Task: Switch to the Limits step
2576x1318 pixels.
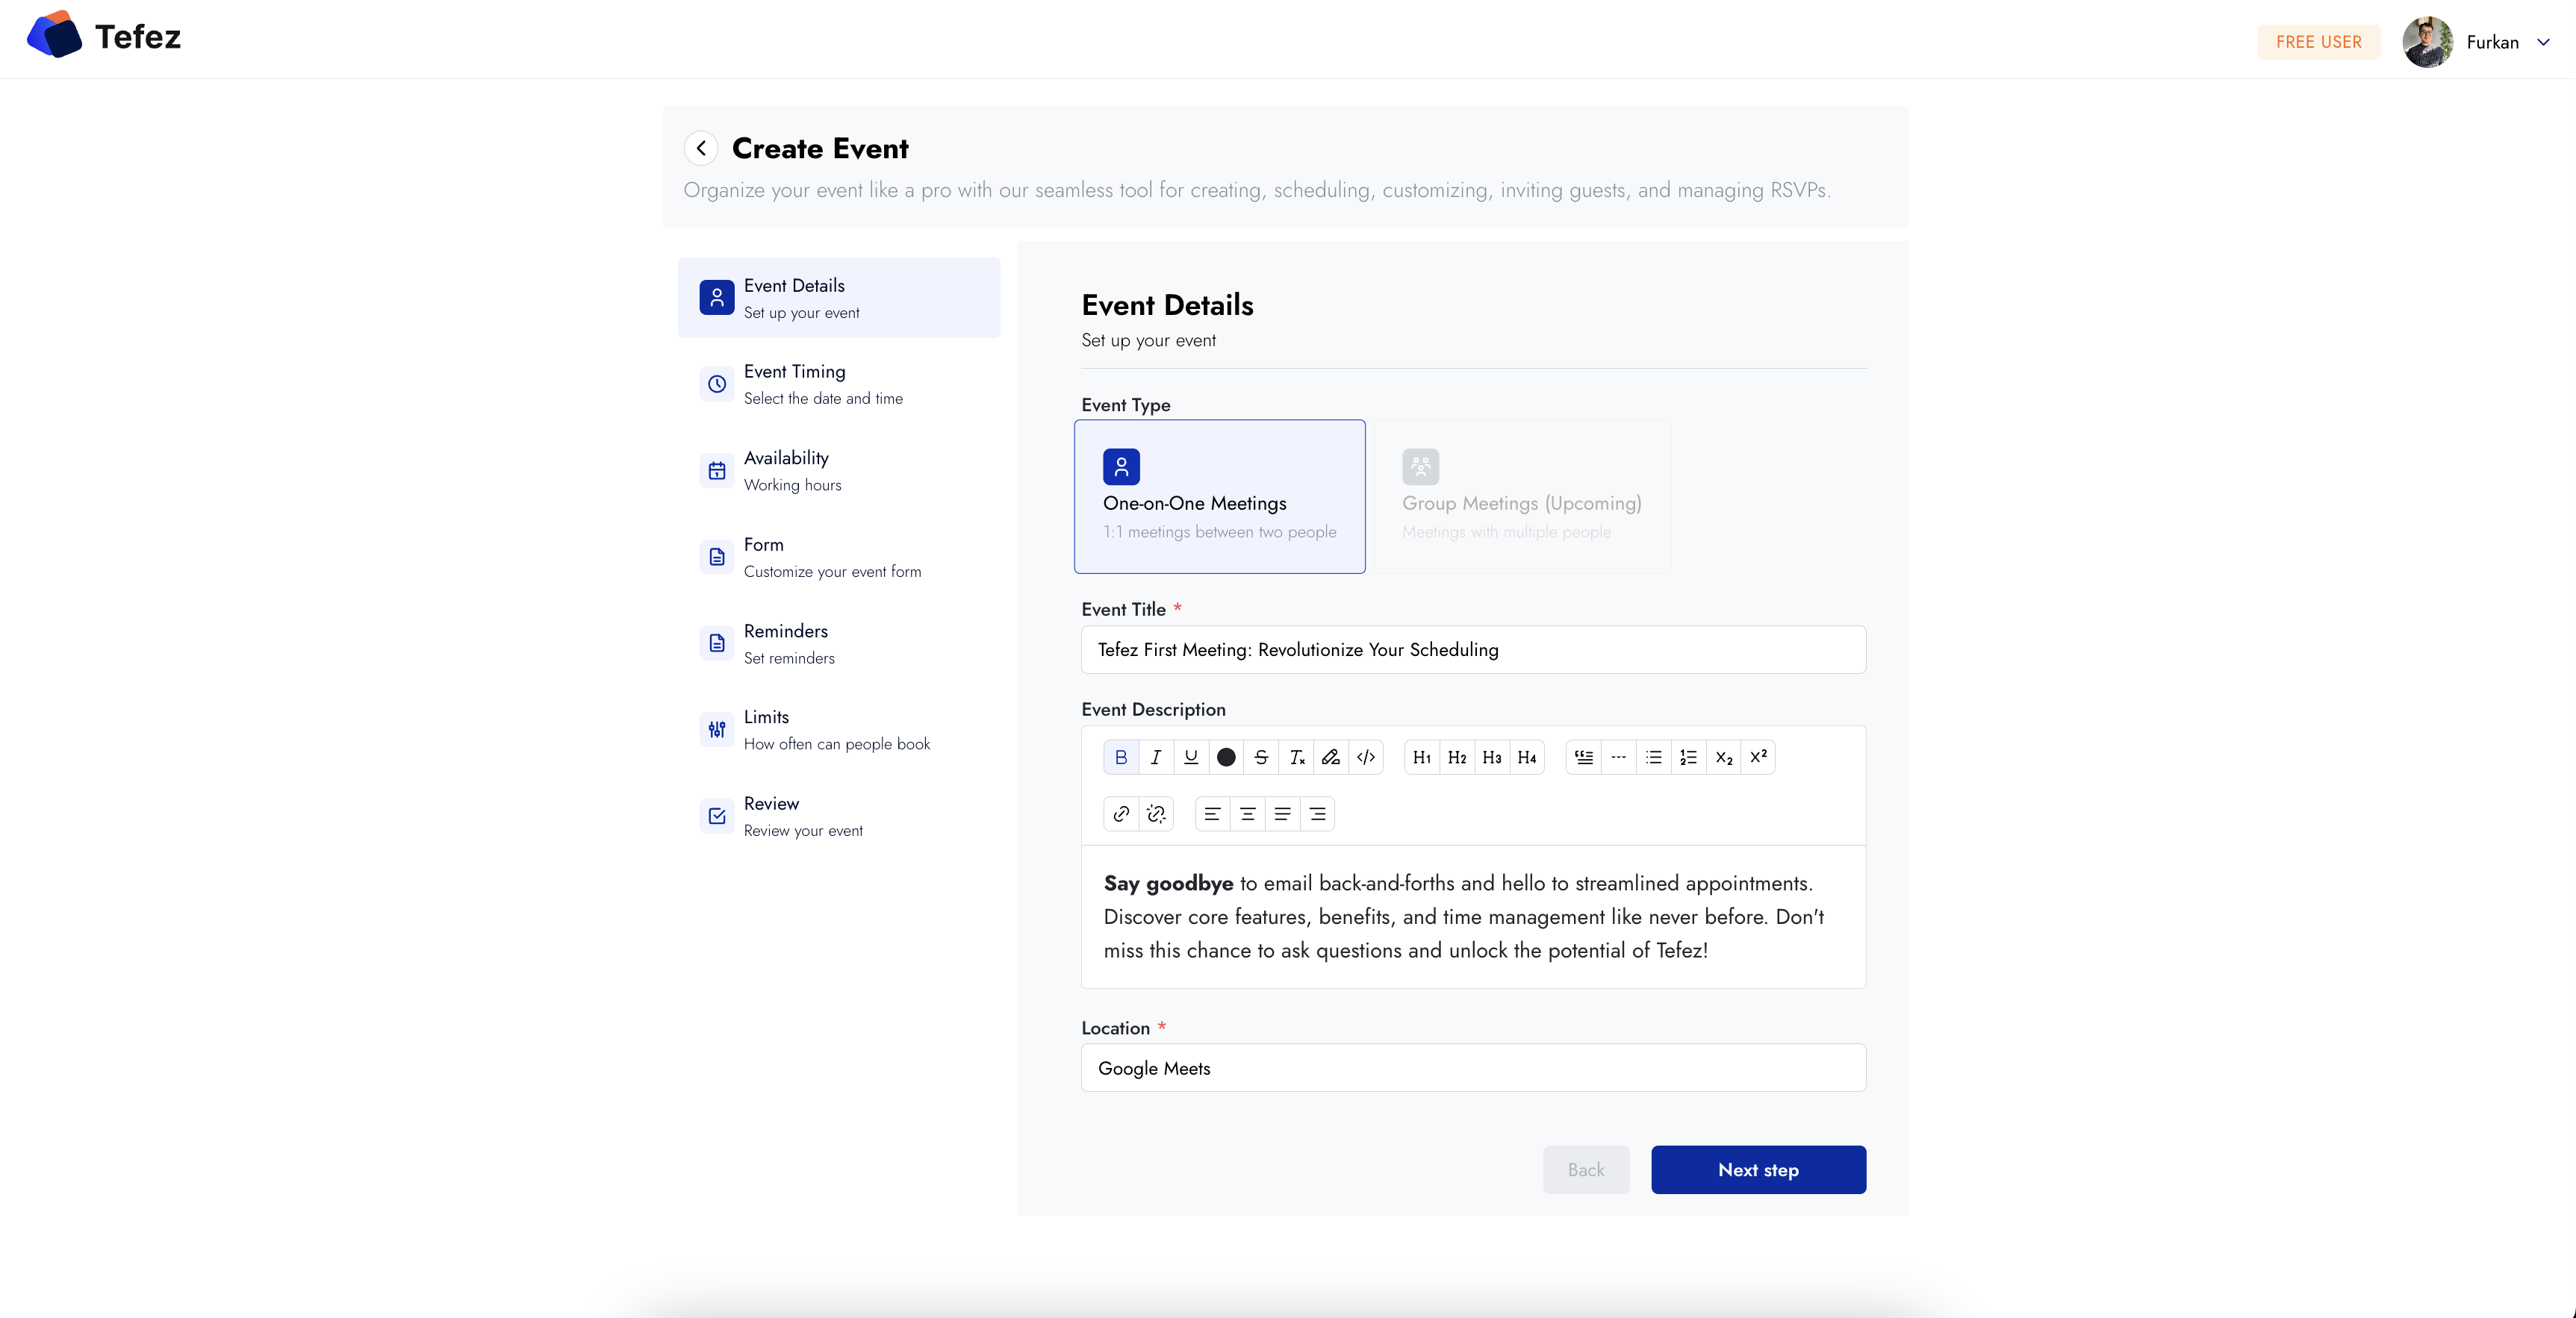Action: coord(838,729)
